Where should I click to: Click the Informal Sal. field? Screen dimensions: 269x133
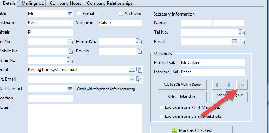[213, 72]
